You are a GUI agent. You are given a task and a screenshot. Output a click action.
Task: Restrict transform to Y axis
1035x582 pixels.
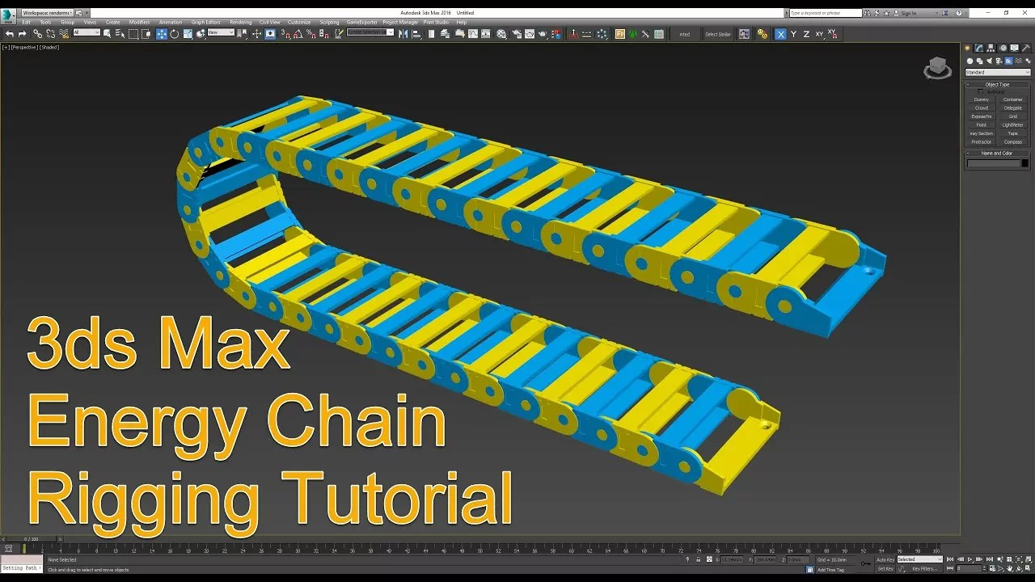click(793, 34)
